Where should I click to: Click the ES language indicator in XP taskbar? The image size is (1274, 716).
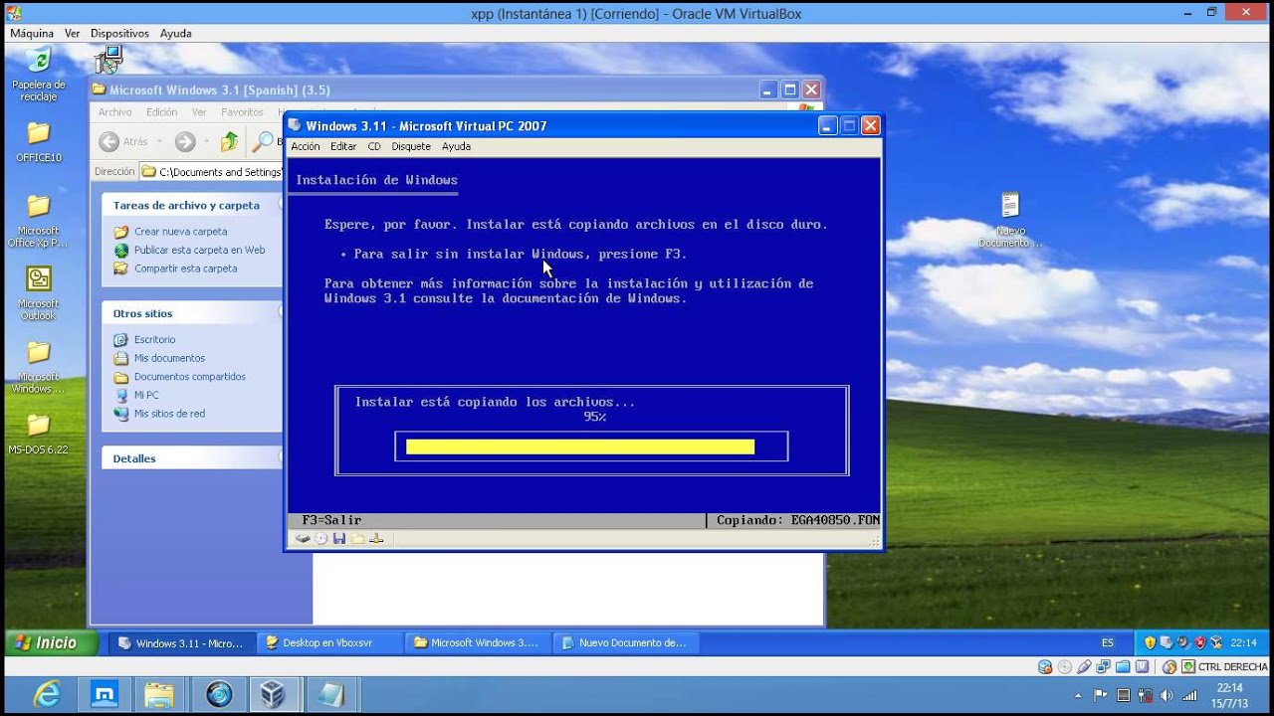[1108, 642]
